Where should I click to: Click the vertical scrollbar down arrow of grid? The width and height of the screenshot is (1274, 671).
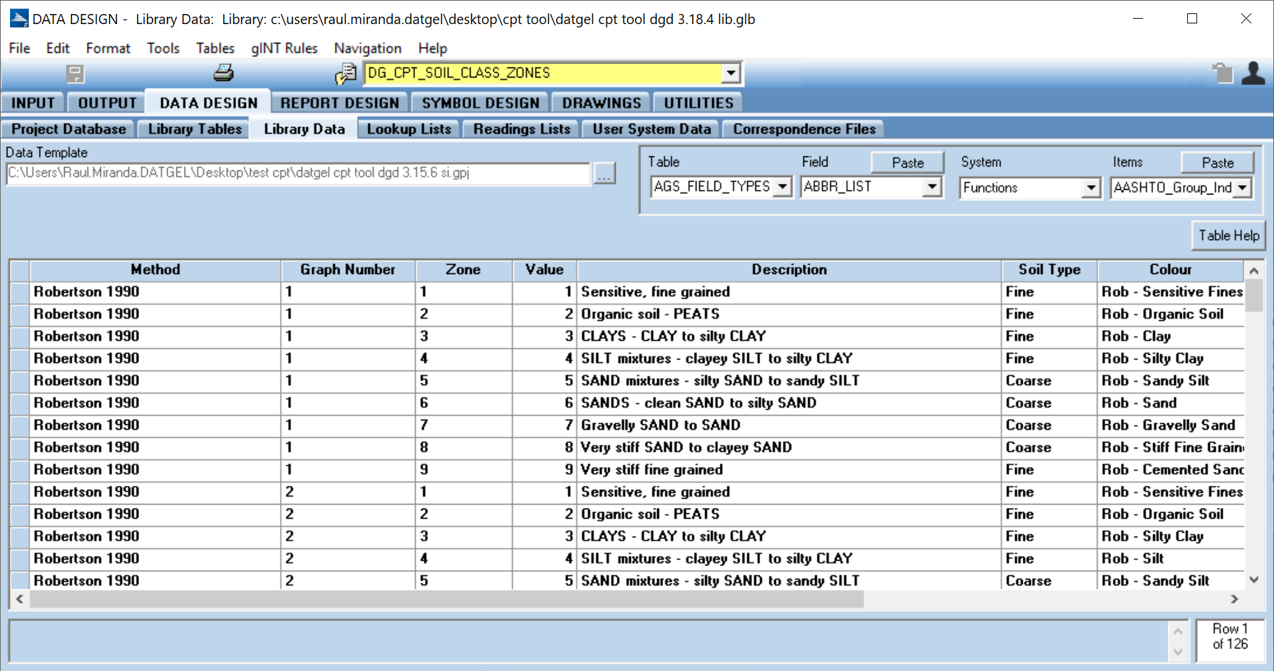pyautogui.click(x=1254, y=579)
